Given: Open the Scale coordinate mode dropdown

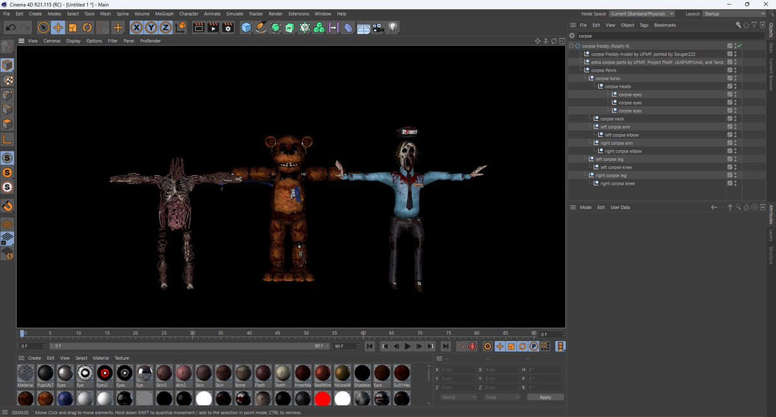Looking at the screenshot, I should pyautogui.click(x=501, y=397).
